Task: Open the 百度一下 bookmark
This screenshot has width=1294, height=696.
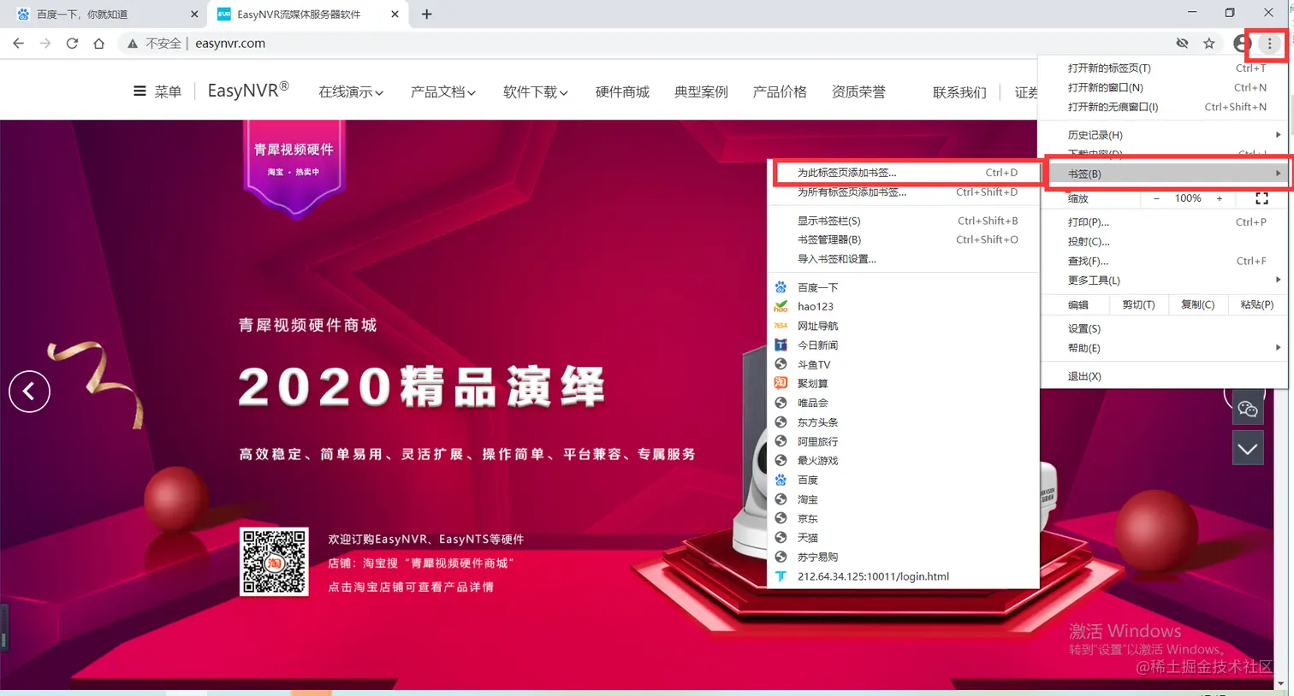Action: pos(903,287)
